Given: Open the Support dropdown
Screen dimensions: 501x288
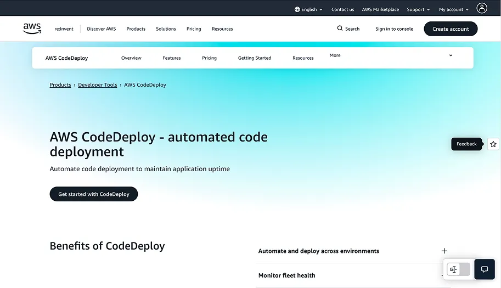Looking at the screenshot, I should pyautogui.click(x=418, y=9).
